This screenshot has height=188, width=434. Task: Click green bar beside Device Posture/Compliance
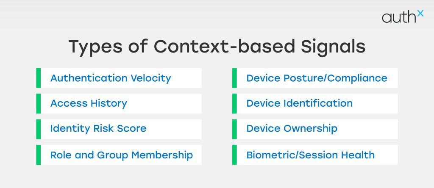click(x=234, y=78)
